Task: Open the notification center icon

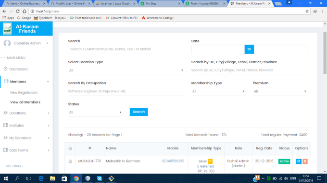Action: pyautogui.click(x=319, y=178)
